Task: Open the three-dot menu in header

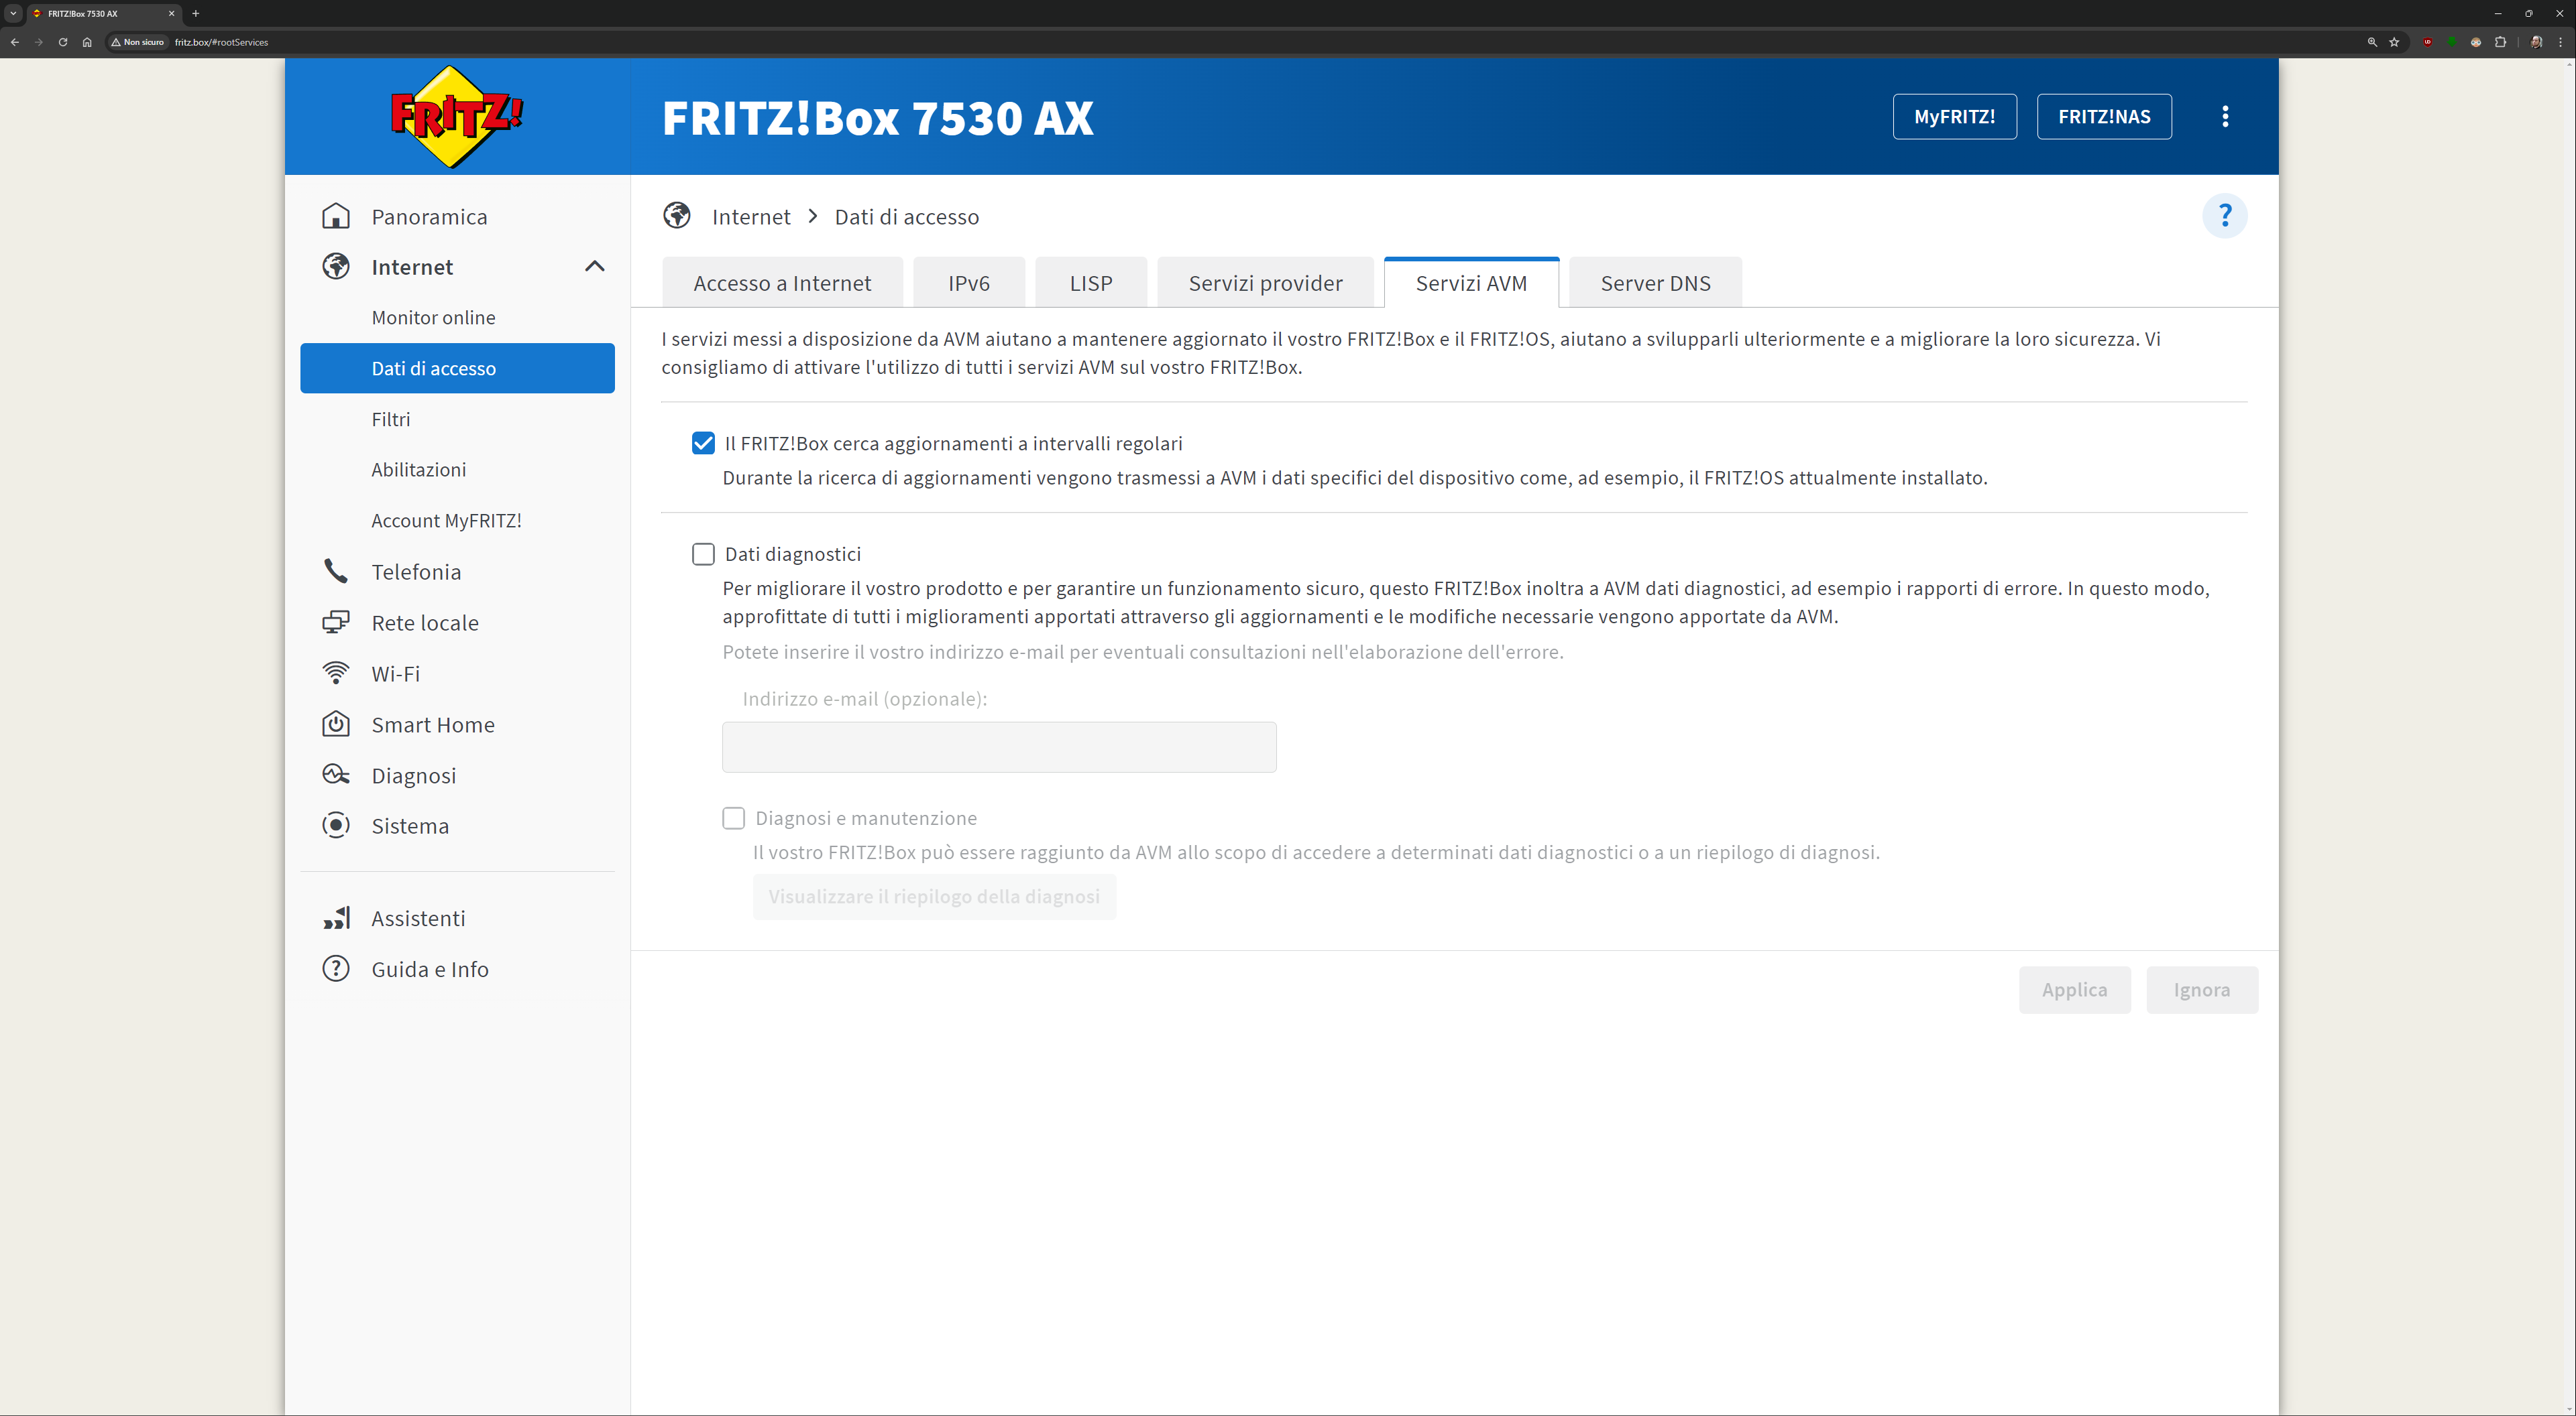Action: pos(2225,117)
